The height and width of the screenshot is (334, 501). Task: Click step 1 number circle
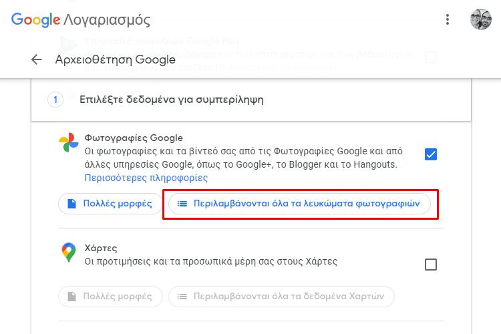coord(55,100)
